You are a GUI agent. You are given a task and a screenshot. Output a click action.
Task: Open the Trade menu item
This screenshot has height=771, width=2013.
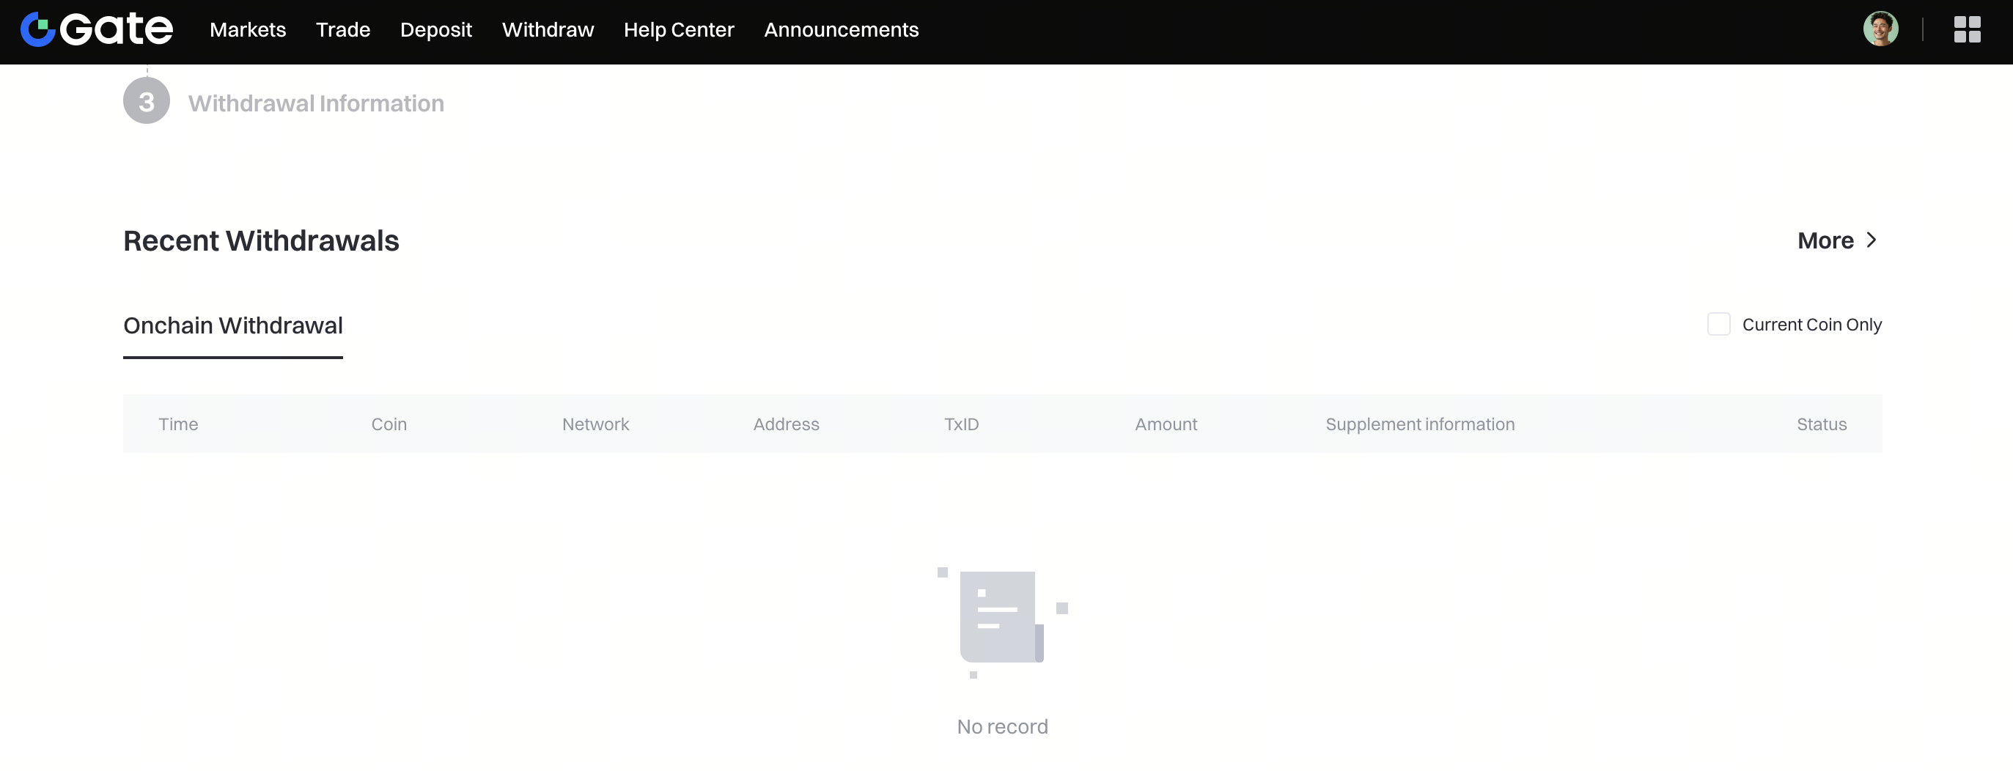point(342,30)
